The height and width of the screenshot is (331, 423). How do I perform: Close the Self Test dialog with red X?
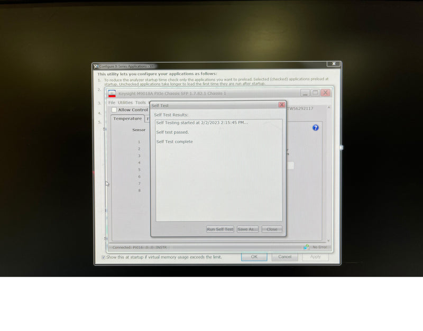coord(282,105)
